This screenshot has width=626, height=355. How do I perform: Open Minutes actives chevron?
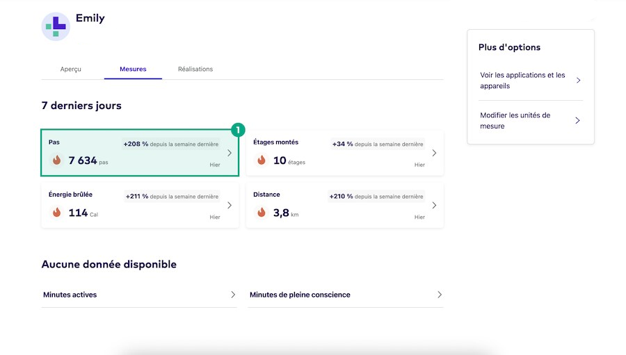[233, 295]
